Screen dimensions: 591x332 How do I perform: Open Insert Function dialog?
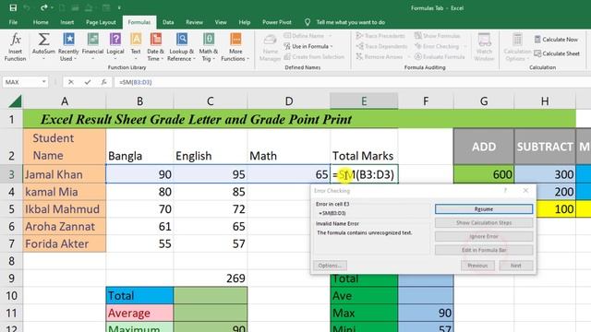[x=15, y=47]
